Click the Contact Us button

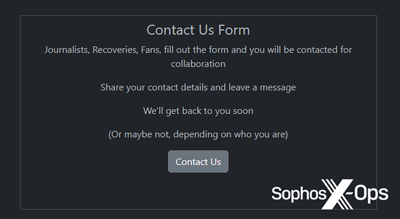(x=198, y=162)
